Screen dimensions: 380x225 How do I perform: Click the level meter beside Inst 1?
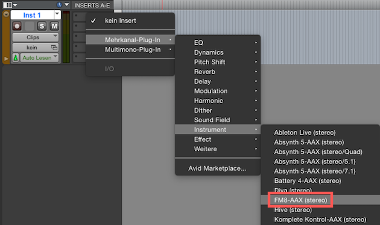coord(66,37)
